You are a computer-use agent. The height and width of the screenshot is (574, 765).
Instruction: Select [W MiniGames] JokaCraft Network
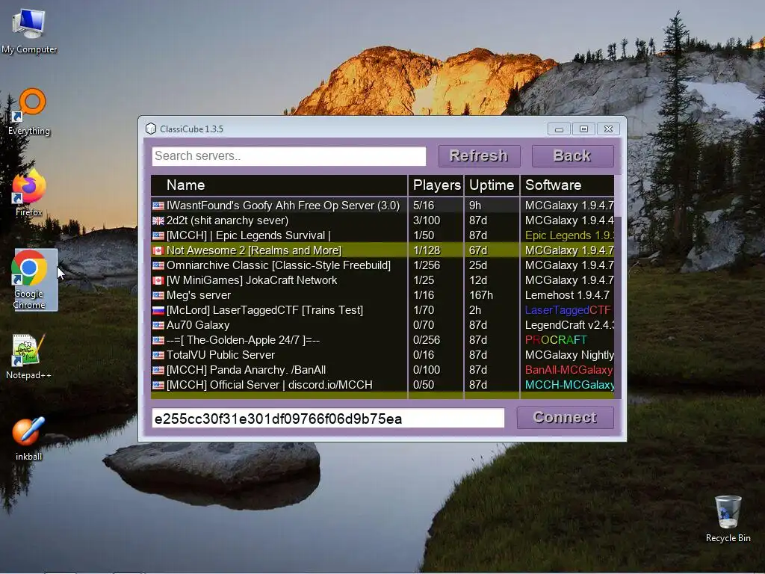382,280
